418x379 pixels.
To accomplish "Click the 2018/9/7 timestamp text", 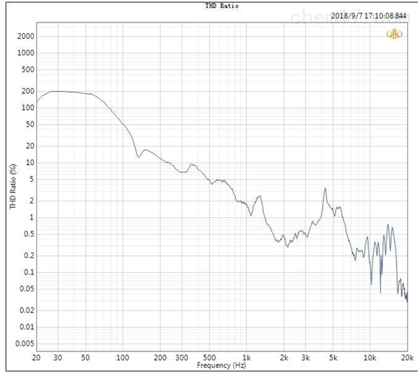I will pos(368,16).
